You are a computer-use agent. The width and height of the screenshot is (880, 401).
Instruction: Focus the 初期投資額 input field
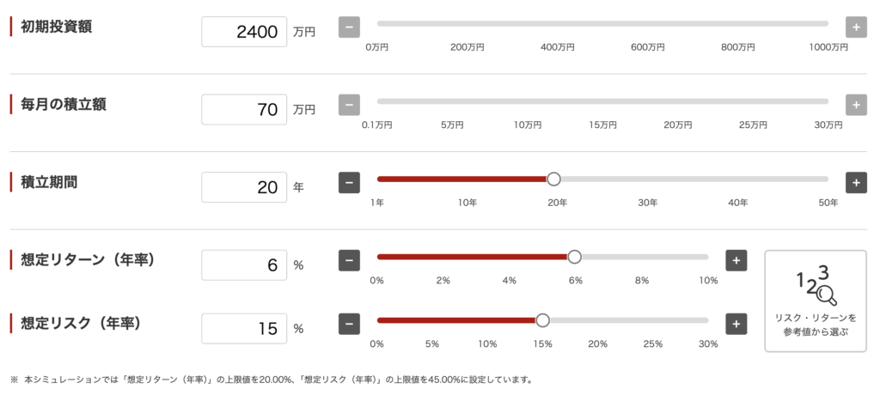tap(244, 32)
